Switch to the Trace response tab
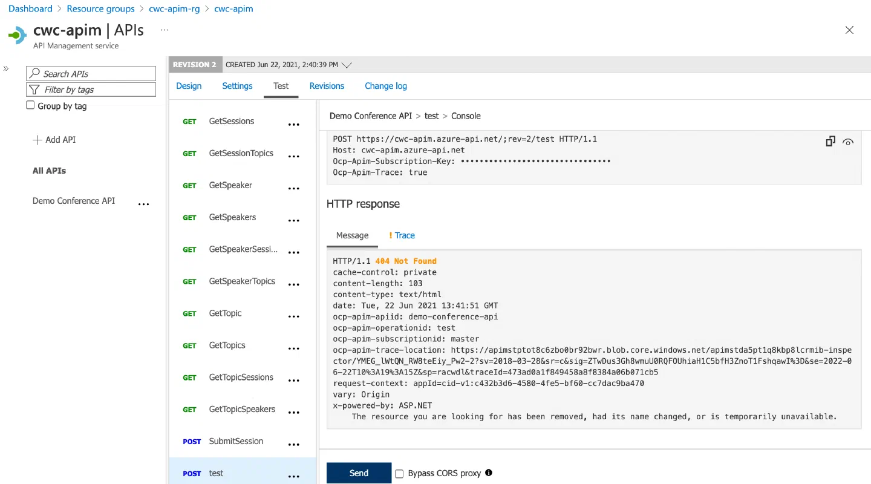The height and width of the screenshot is (484, 871). (x=402, y=235)
